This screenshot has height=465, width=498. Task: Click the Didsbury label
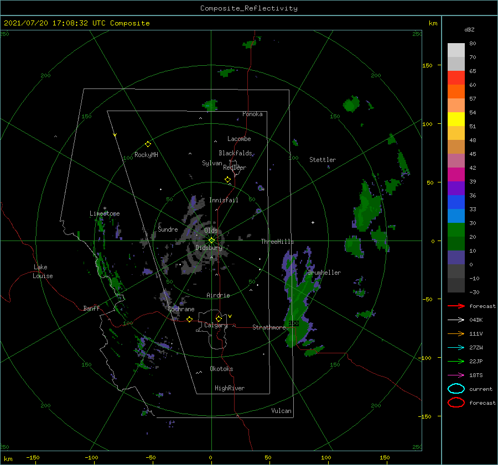[x=209, y=248]
